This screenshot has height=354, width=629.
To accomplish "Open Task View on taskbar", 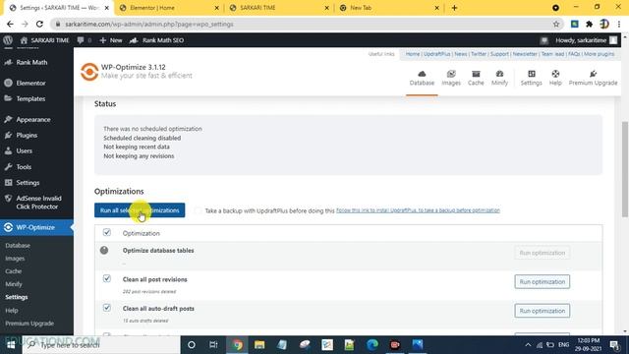I will (x=213, y=345).
